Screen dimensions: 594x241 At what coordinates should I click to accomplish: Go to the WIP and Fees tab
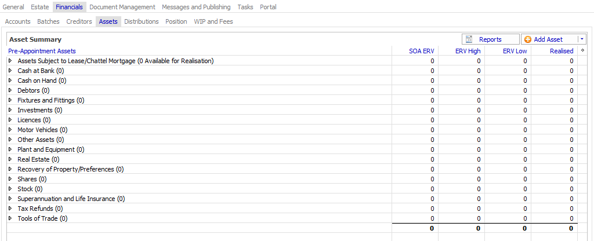click(x=213, y=21)
